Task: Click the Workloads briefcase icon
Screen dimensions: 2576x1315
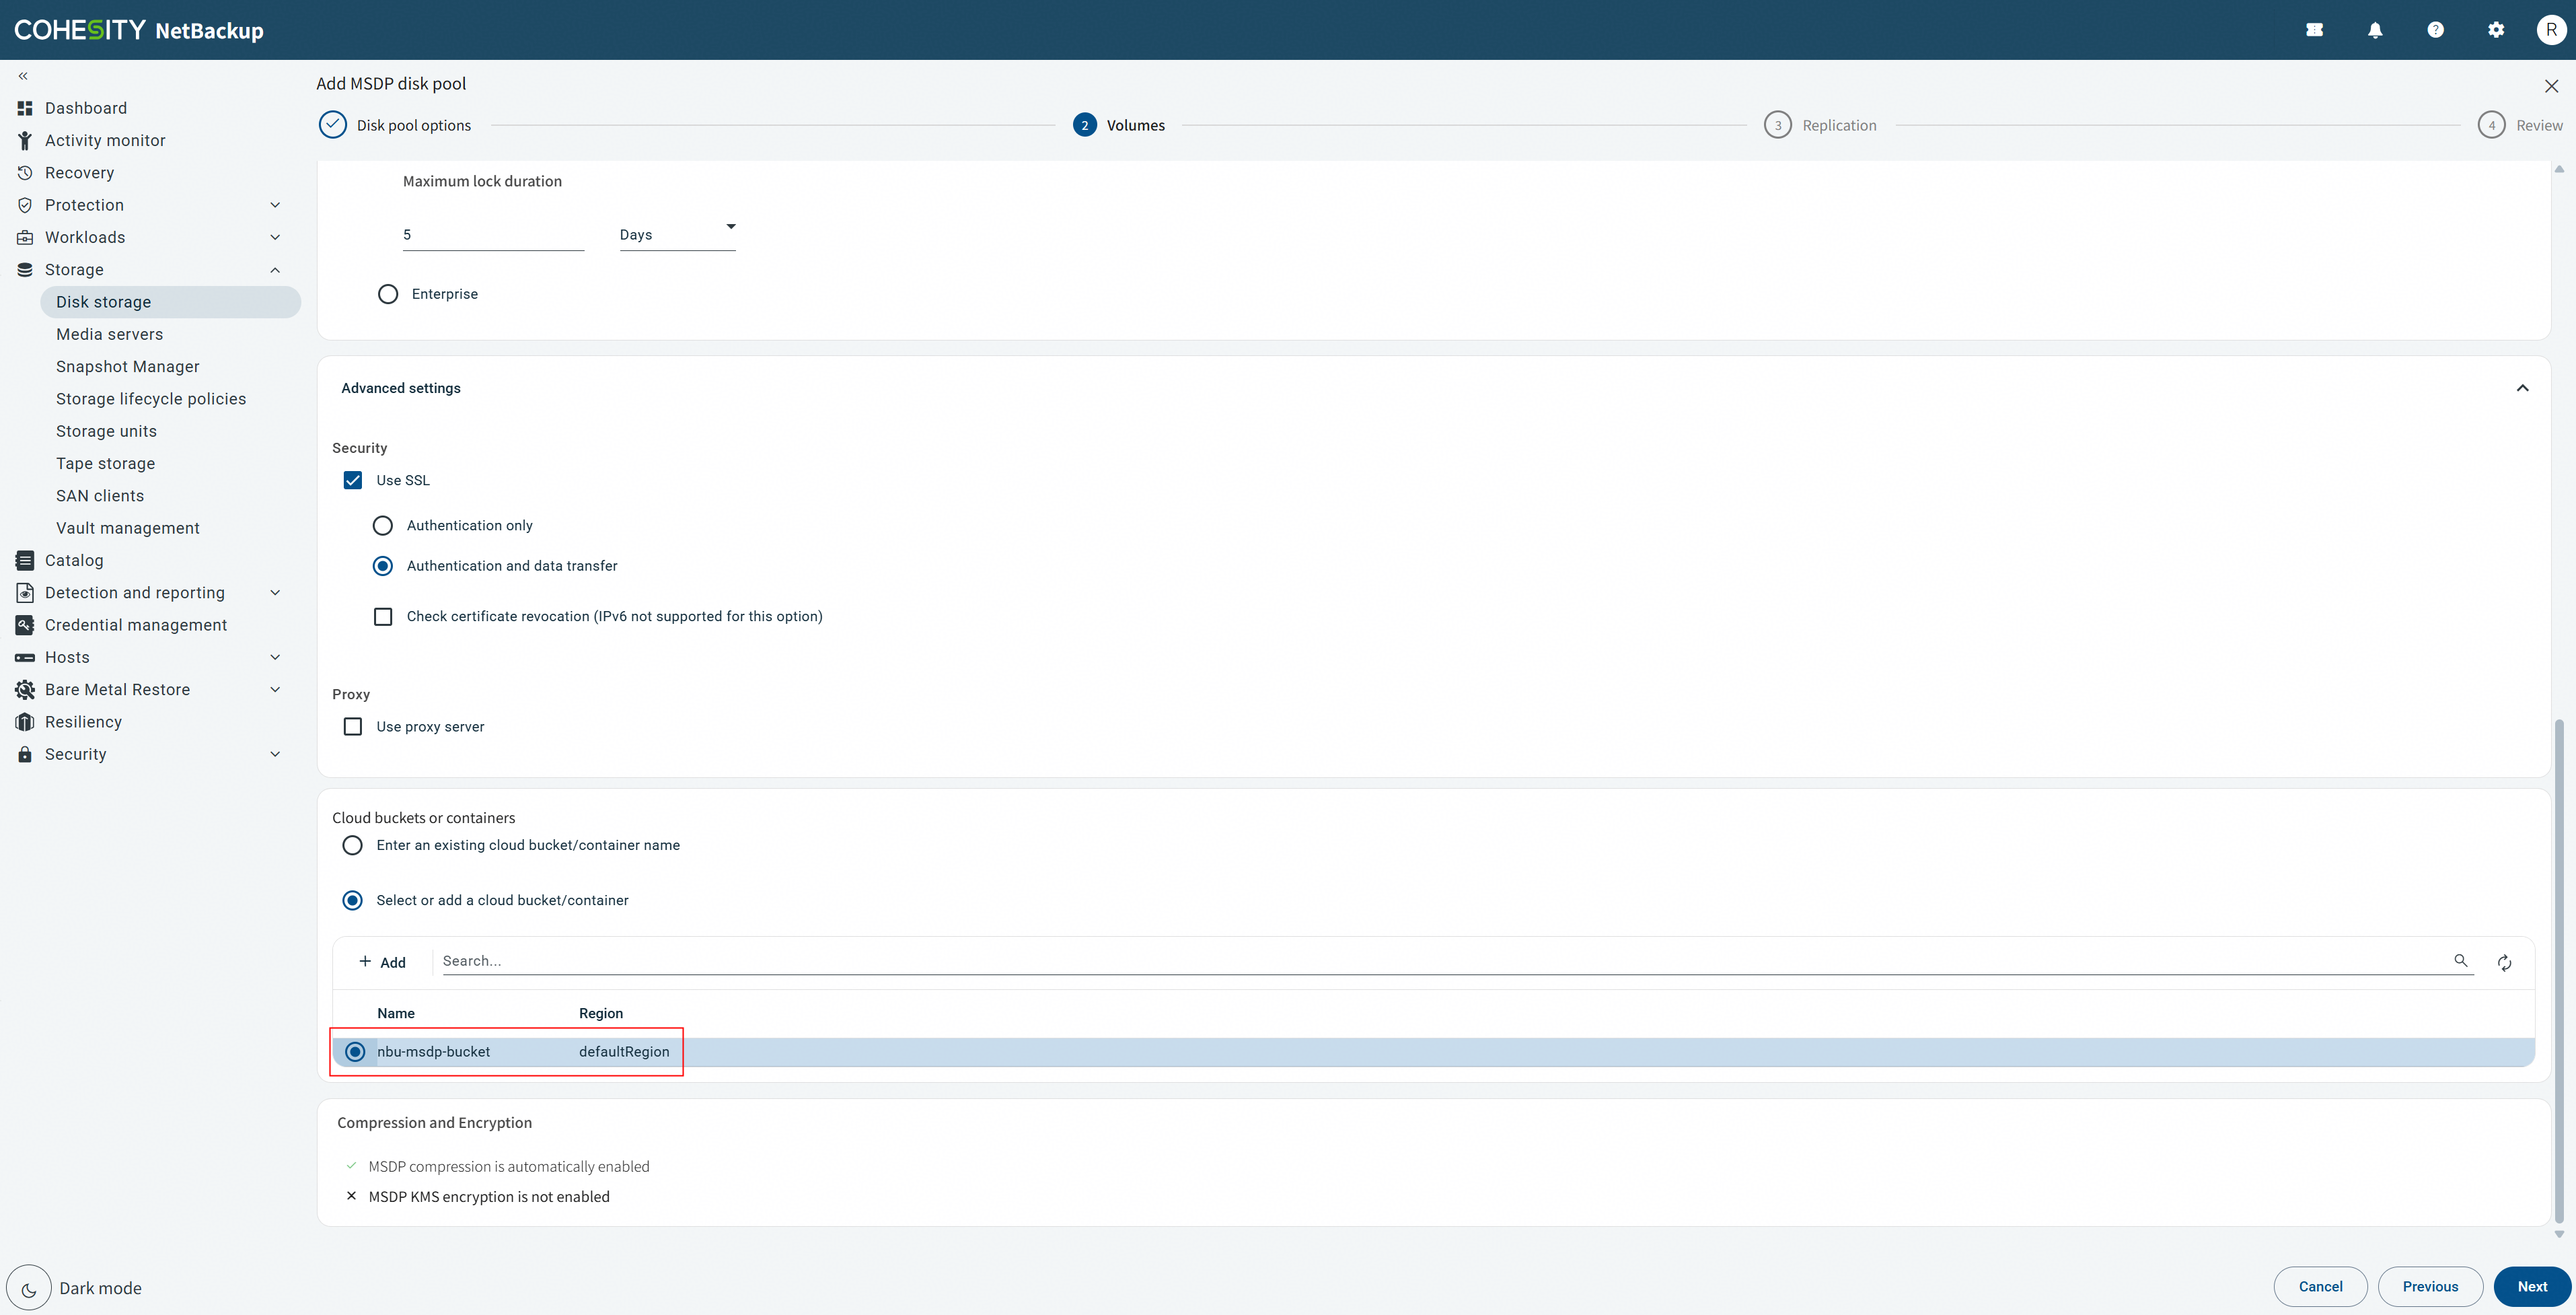Action: pyautogui.click(x=25, y=237)
